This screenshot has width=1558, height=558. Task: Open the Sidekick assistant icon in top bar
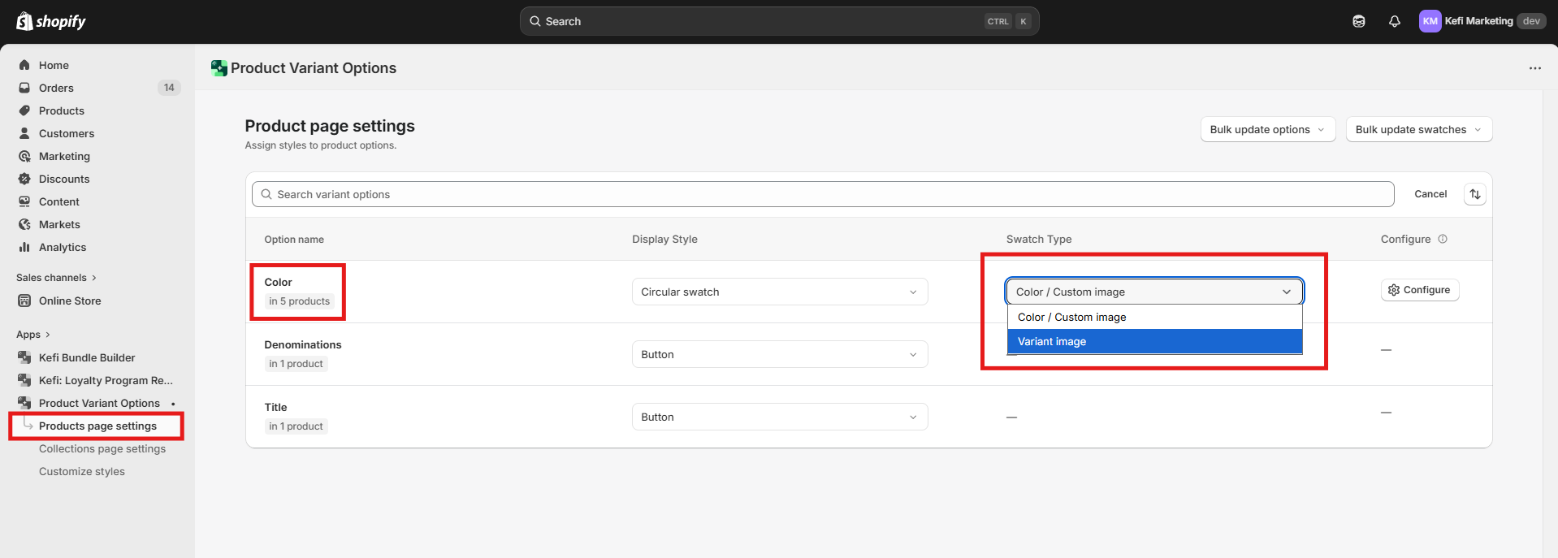point(1358,21)
